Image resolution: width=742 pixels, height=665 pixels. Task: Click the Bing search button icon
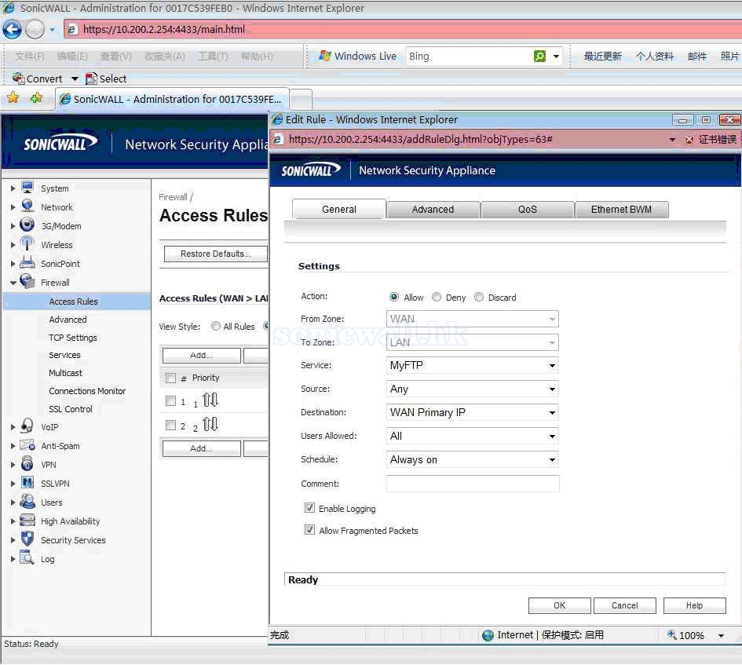click(539, 56)
